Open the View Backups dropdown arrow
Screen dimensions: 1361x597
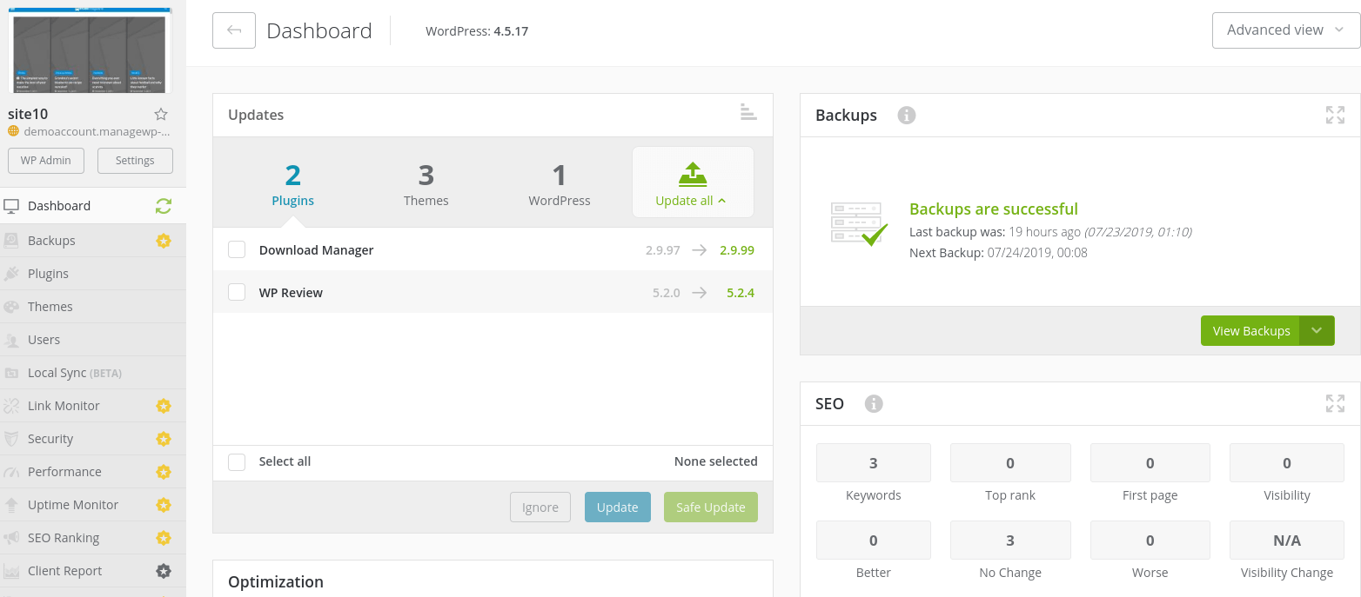pos(1317,330)
